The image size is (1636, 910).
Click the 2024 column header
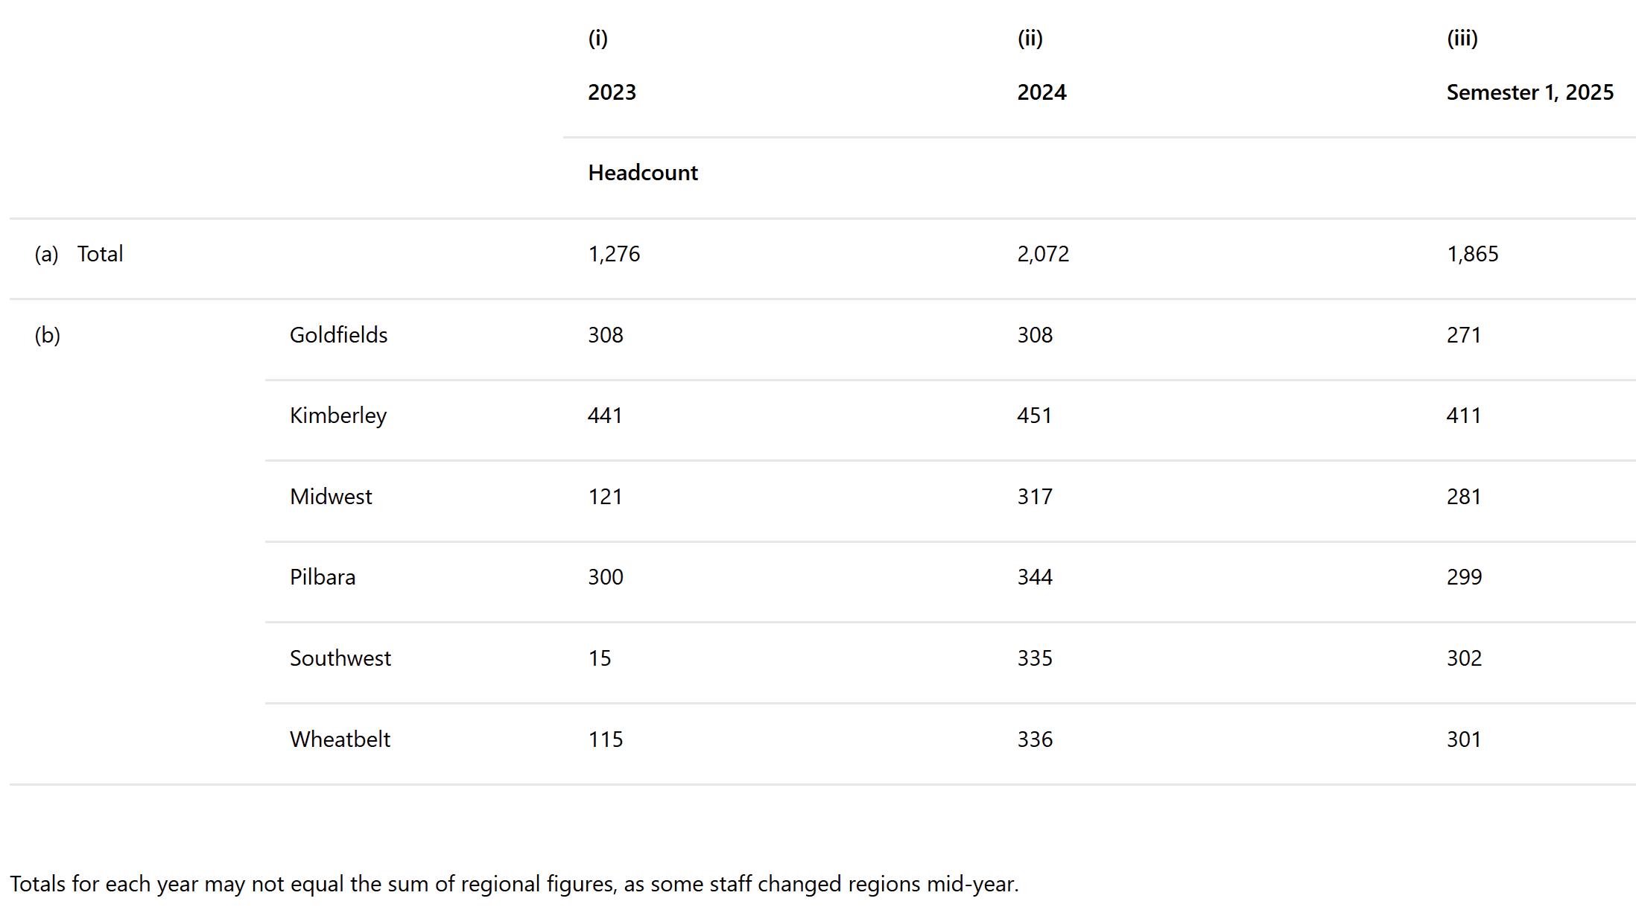(x=1041, y=92)
